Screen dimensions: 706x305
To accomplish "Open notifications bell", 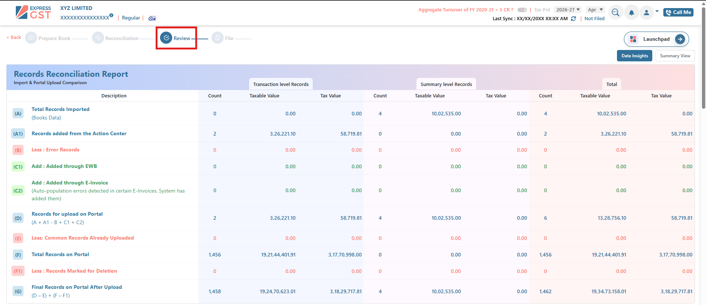I will pos(631,13).
